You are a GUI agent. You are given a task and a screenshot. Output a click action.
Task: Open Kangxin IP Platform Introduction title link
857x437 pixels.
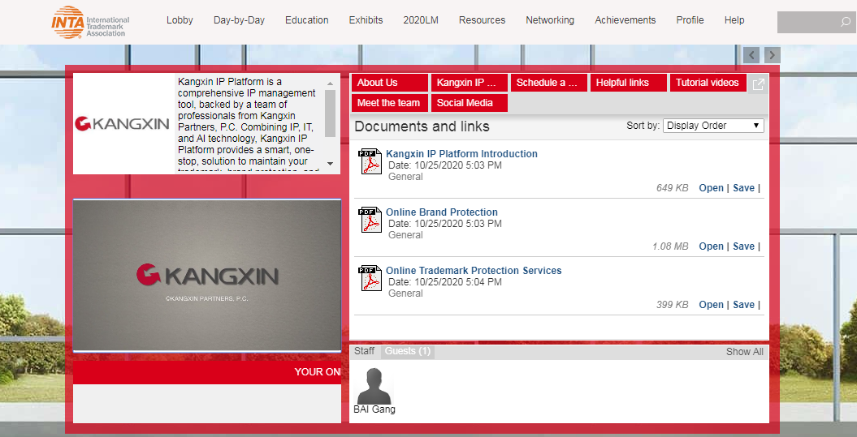point(461,154)
